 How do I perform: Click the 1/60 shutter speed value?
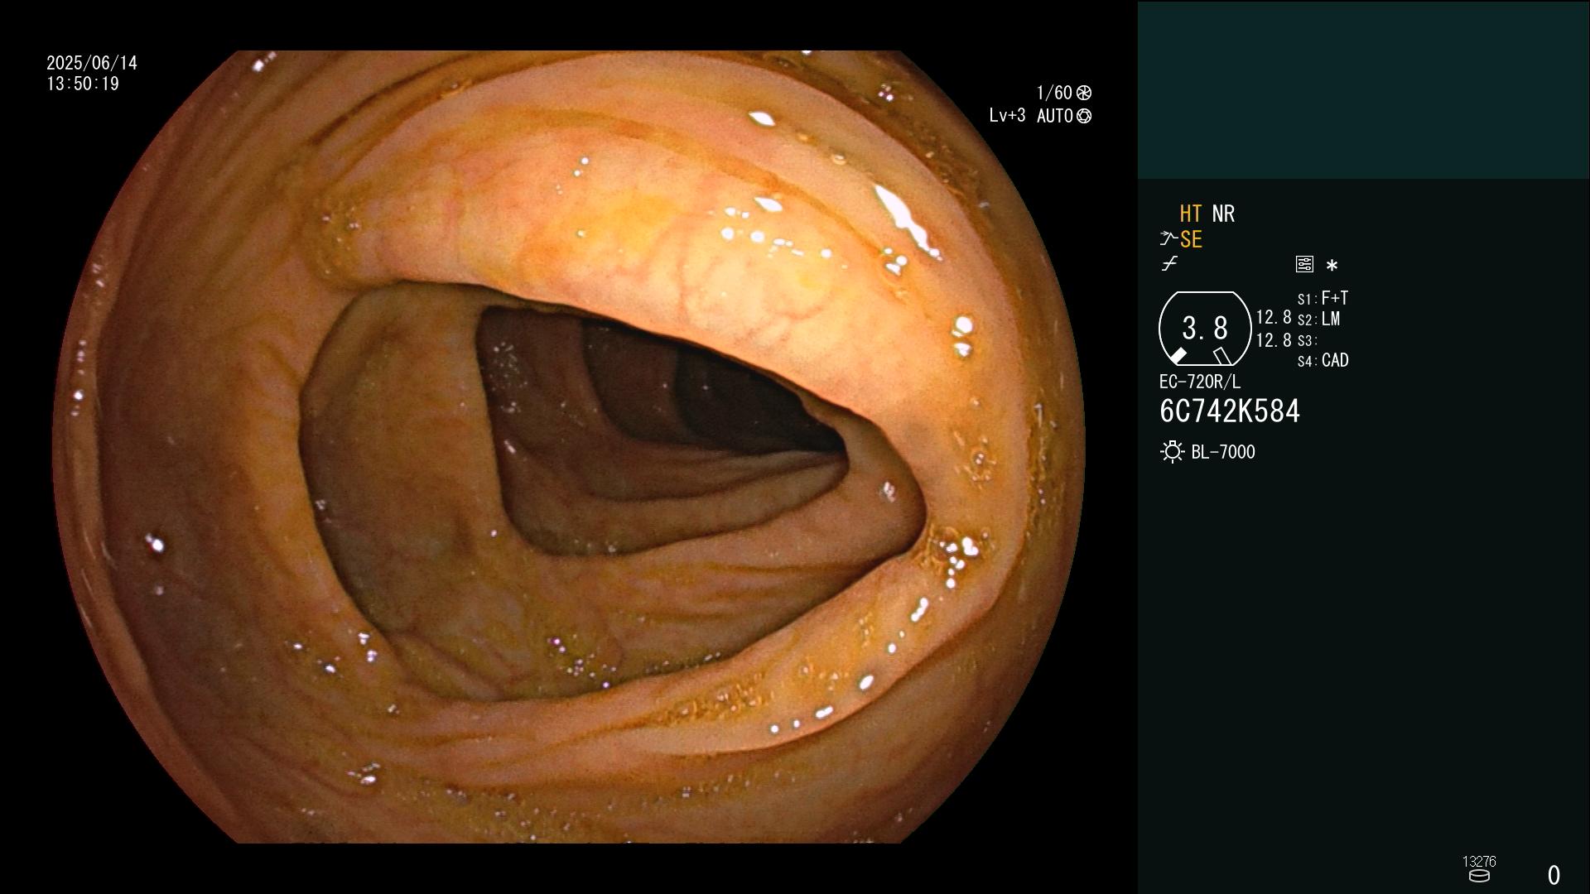tap(1054, 93)
